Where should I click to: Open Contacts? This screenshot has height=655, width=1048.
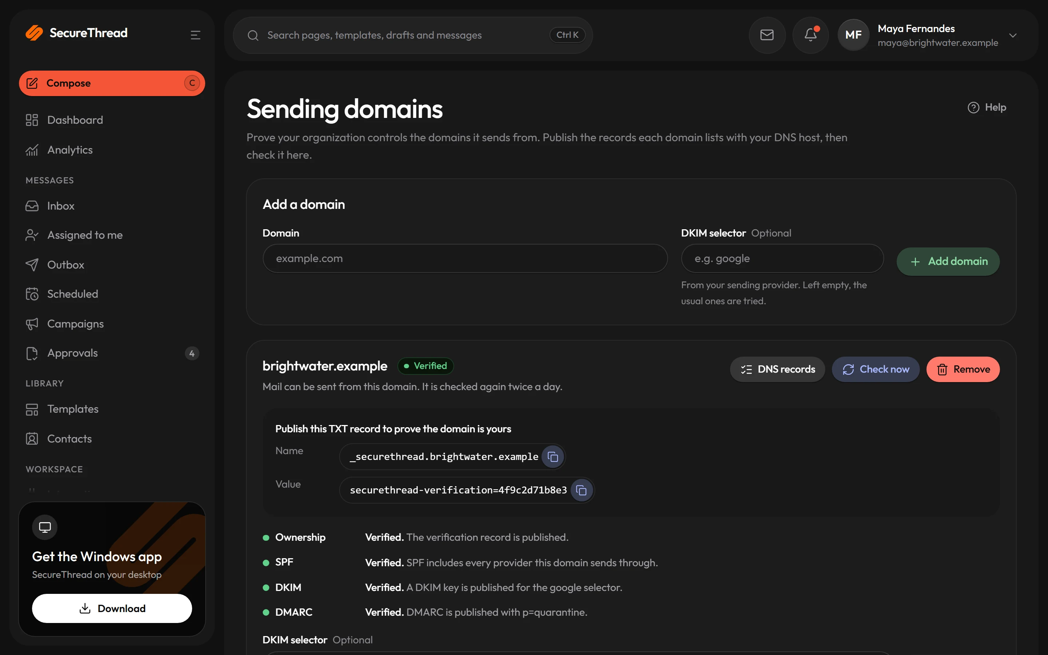point(112,439)
